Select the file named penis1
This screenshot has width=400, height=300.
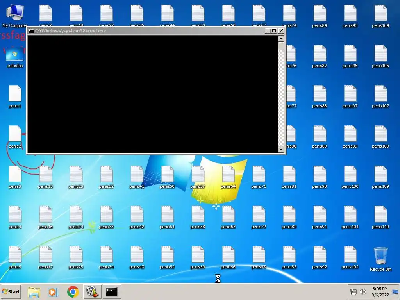pos(15,97)
